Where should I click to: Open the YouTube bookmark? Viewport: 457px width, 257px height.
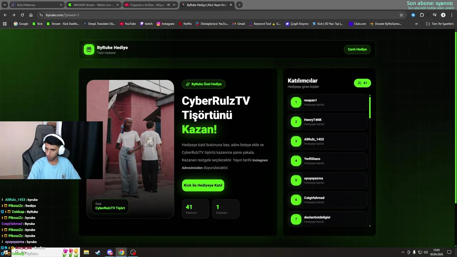coord(128,24)
